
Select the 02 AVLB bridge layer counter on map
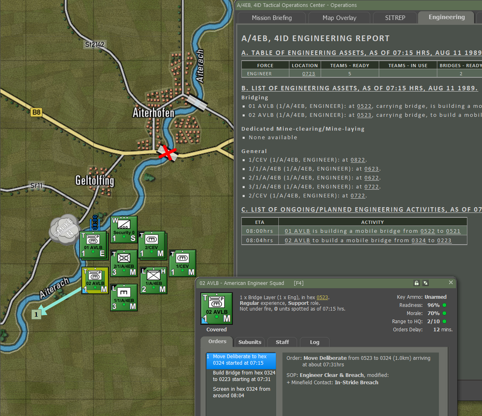[95, 280]
